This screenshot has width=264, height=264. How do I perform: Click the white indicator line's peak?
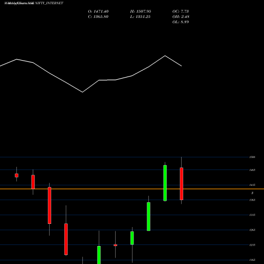pyautogui.click(x=165, y=56)
